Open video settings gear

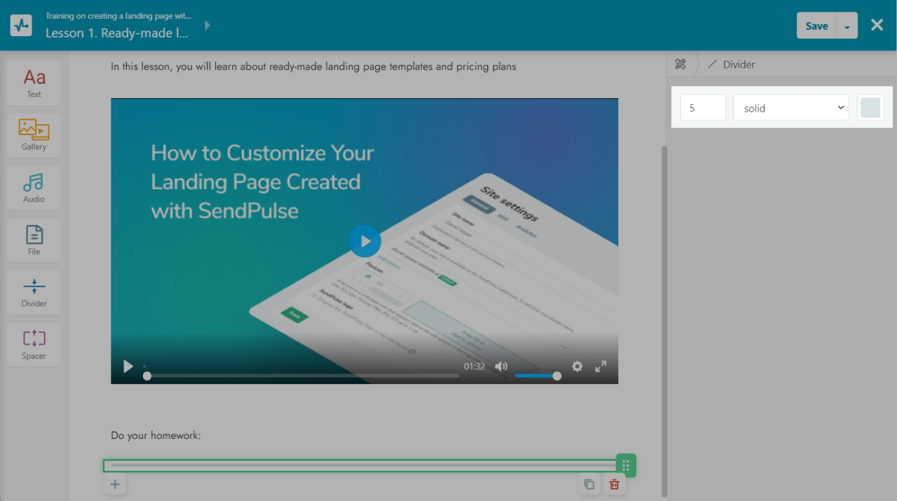tap(577, 367)
